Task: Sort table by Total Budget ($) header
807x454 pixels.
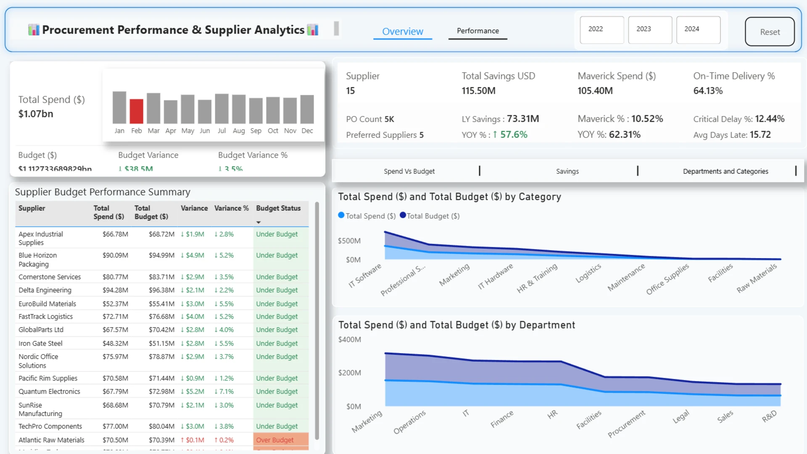Action: coord(151,212)
